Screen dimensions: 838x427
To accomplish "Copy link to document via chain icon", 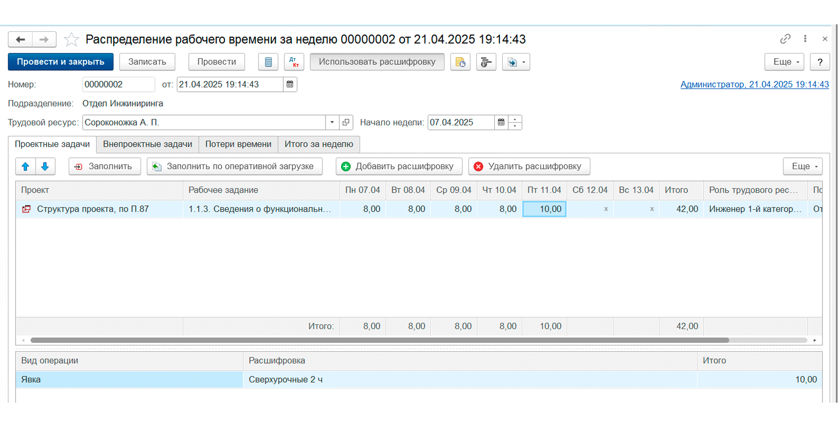I will [x=785, y=39].
